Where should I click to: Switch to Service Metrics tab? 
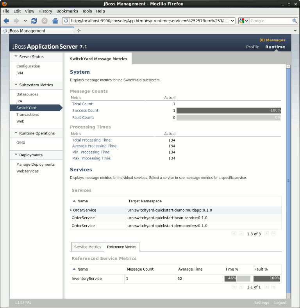coord(87,247)
